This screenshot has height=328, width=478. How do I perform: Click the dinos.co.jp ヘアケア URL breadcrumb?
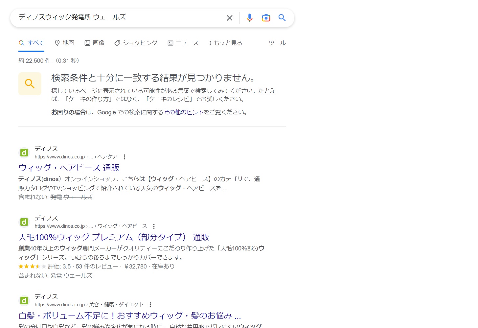coord(76,157)
